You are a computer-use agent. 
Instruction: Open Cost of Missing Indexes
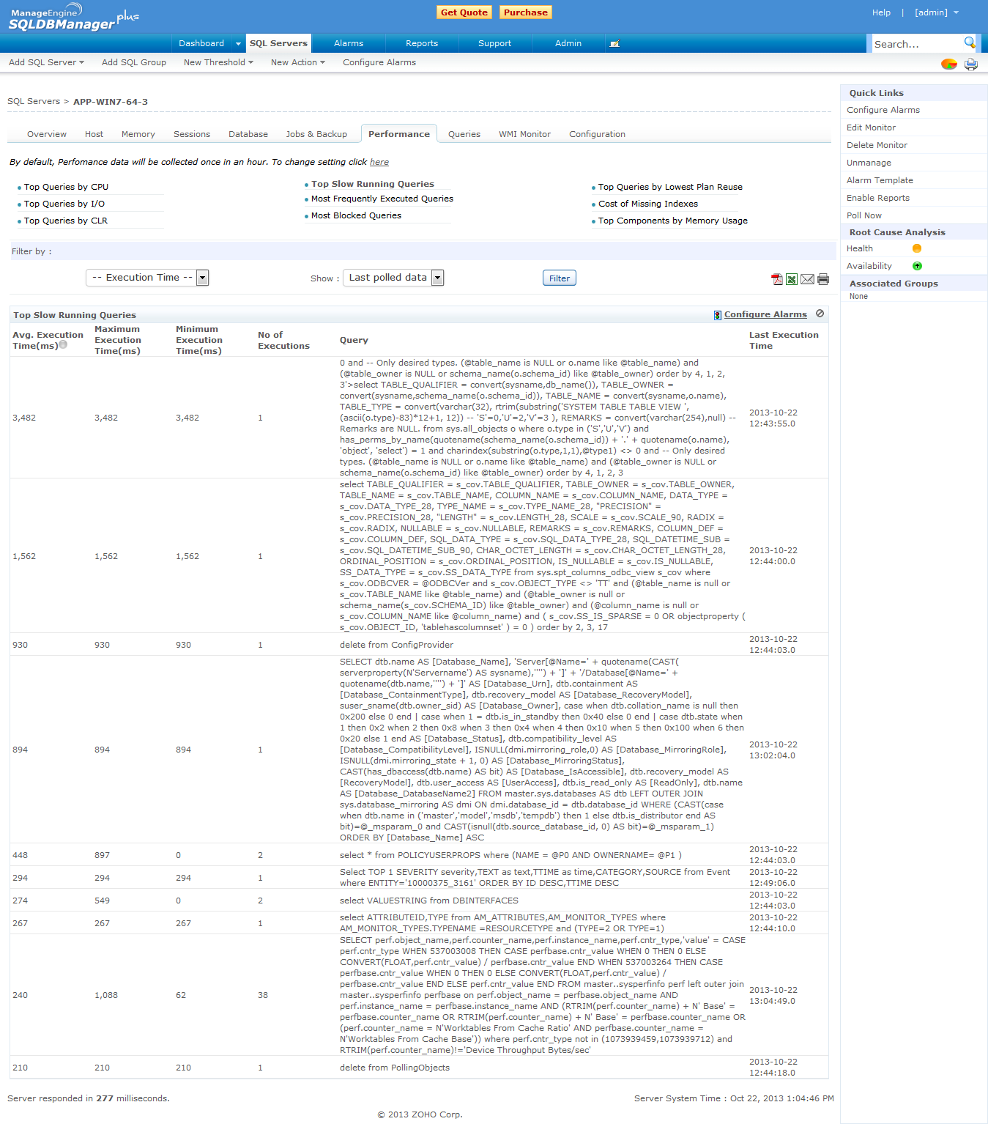[x=648, y=204]
